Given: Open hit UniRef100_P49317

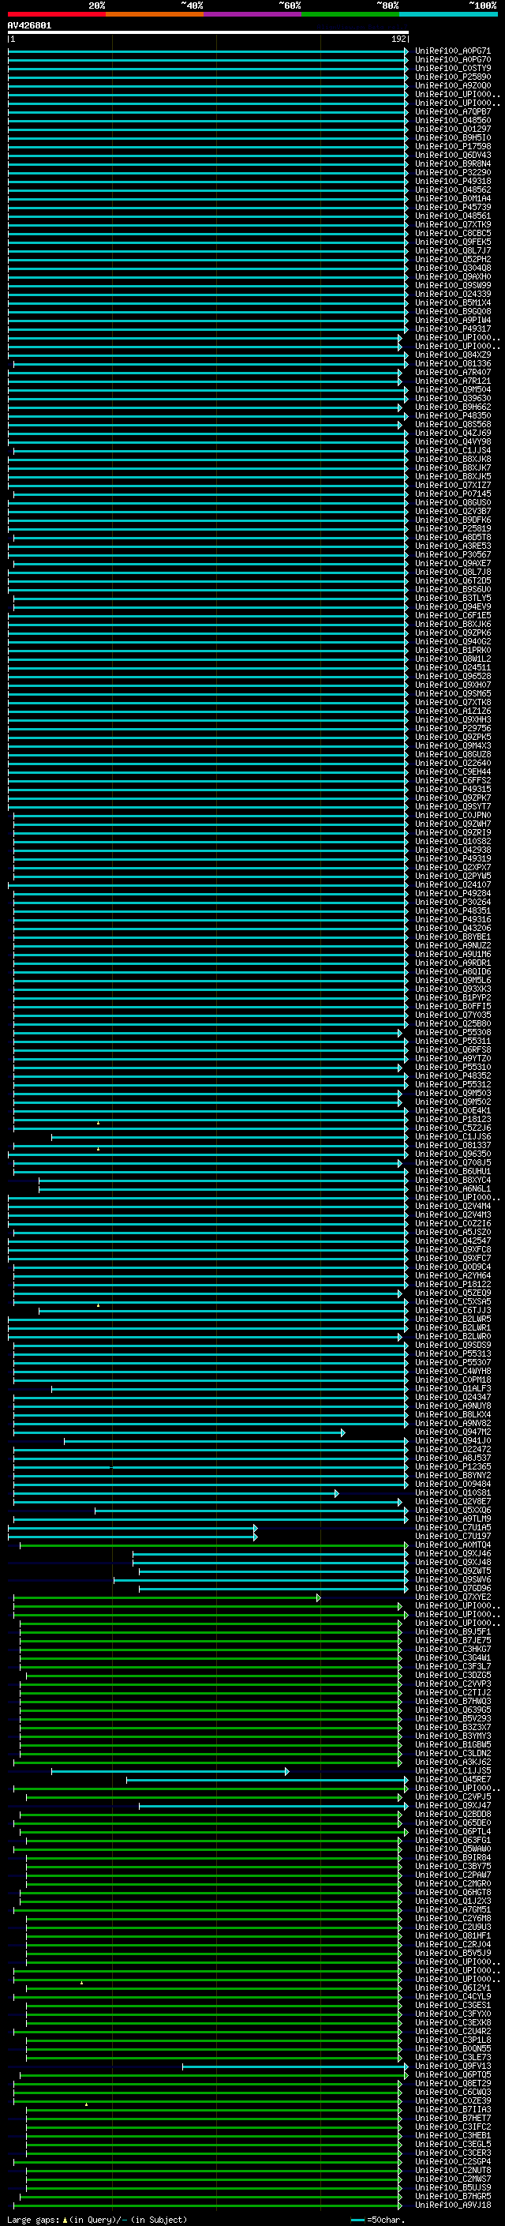Looking at the screenshot, I should coord(453,328).
